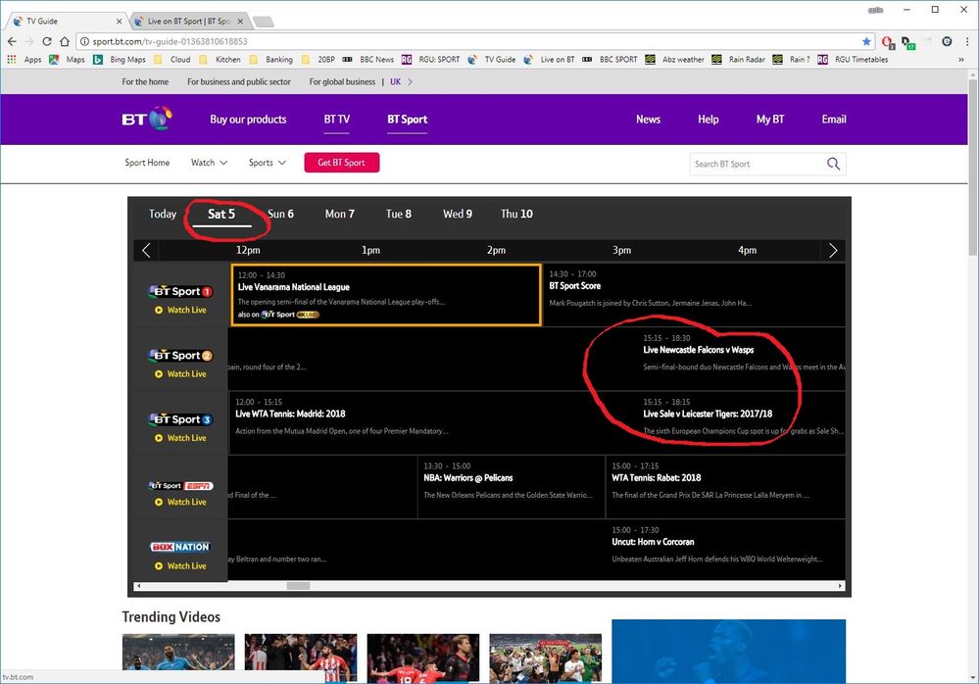
Task: Click the search magnifier icon
Action: [833, 164]
